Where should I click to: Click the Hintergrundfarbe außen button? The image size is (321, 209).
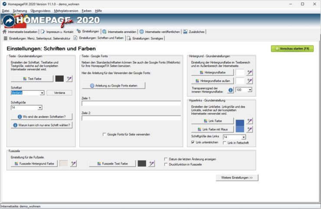click(x=213, y=81)
